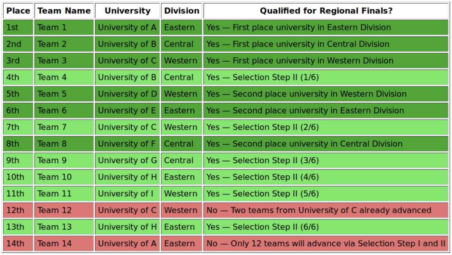Click Selection Step II (2/6) cell
The image size is (452, 255).
326,127
